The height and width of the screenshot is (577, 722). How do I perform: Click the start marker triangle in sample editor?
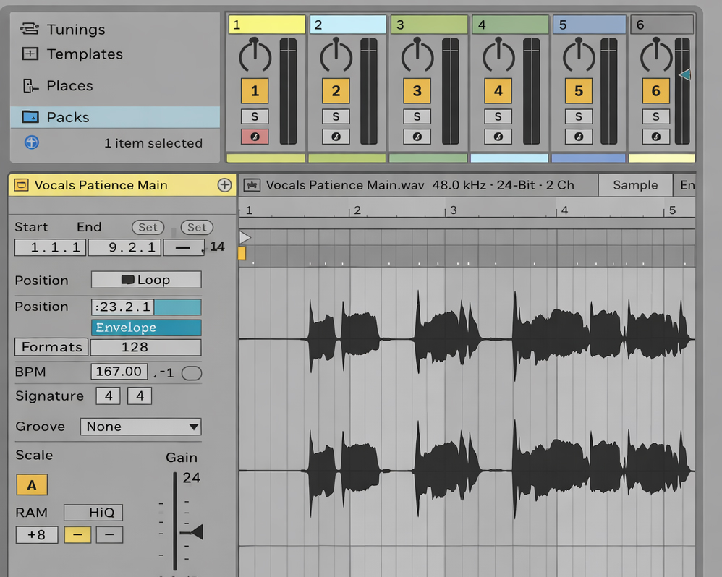click(245, 237)
